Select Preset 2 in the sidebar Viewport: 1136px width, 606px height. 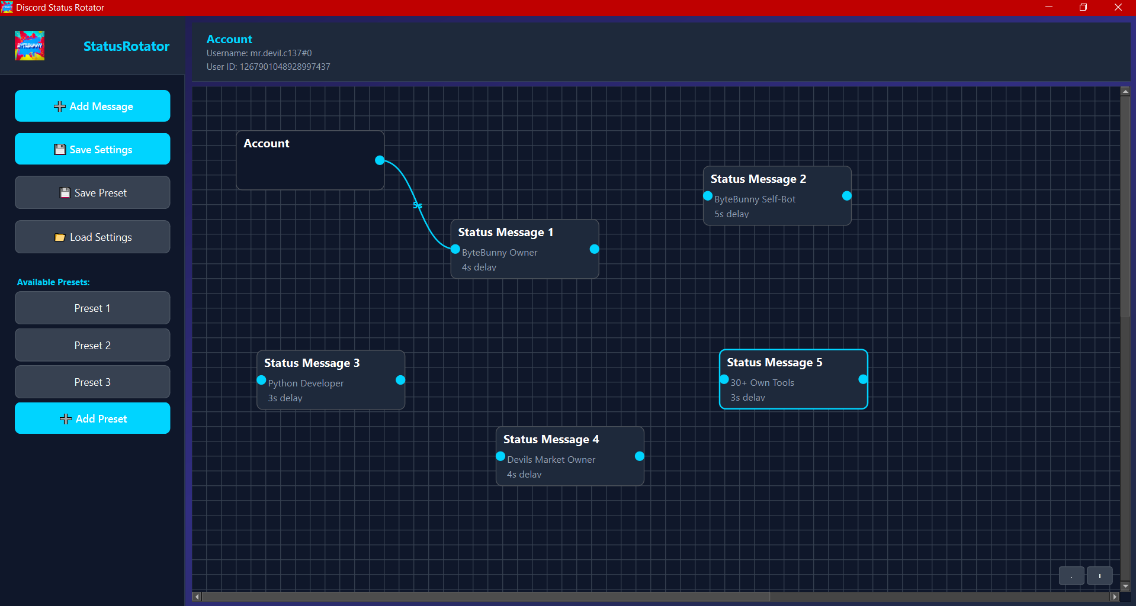tap(92, 345)
